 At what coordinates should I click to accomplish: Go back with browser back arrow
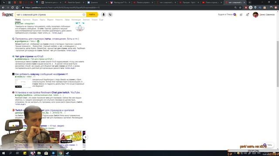(x=3, y=8)
